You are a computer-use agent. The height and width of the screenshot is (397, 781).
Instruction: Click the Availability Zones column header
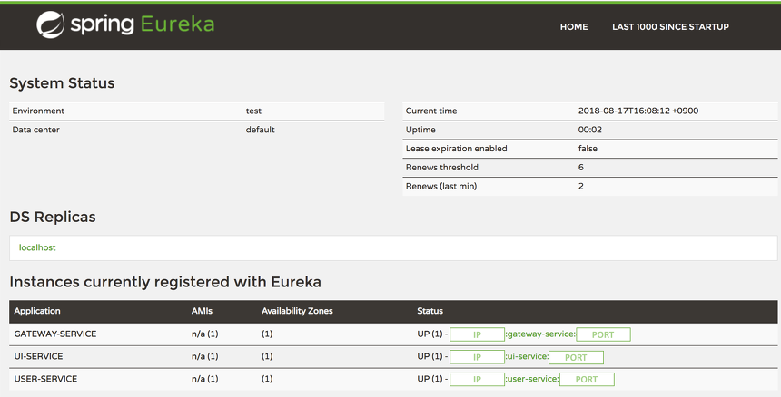[x=297, y=311]
